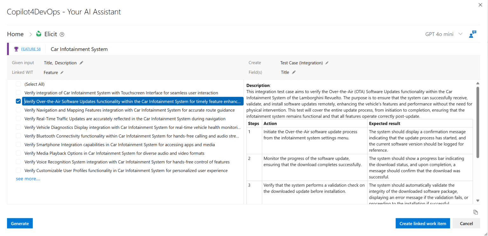Uncheck the Over-the-Air Software Updates test case

[18, 101]
